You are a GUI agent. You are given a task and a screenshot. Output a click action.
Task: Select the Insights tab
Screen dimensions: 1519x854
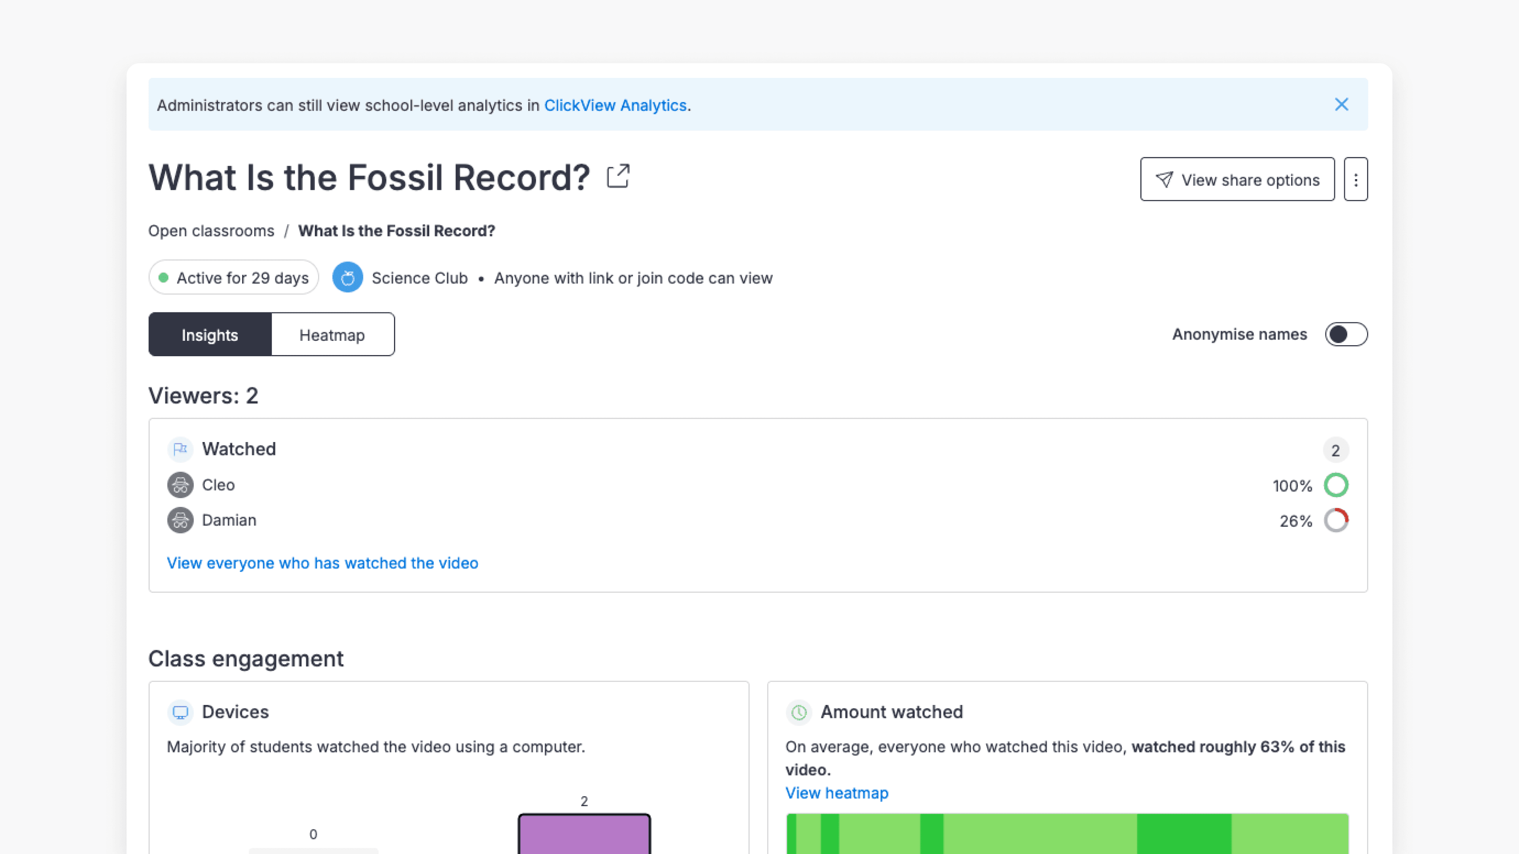click(x=210, y=334)
